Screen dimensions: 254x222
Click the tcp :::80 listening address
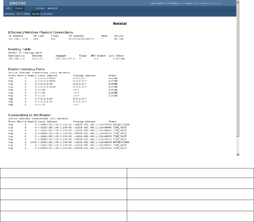42,90
